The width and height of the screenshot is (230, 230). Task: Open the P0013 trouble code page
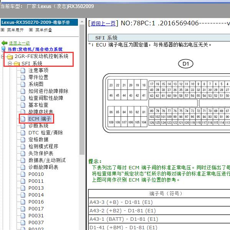[x=36, y=188]
